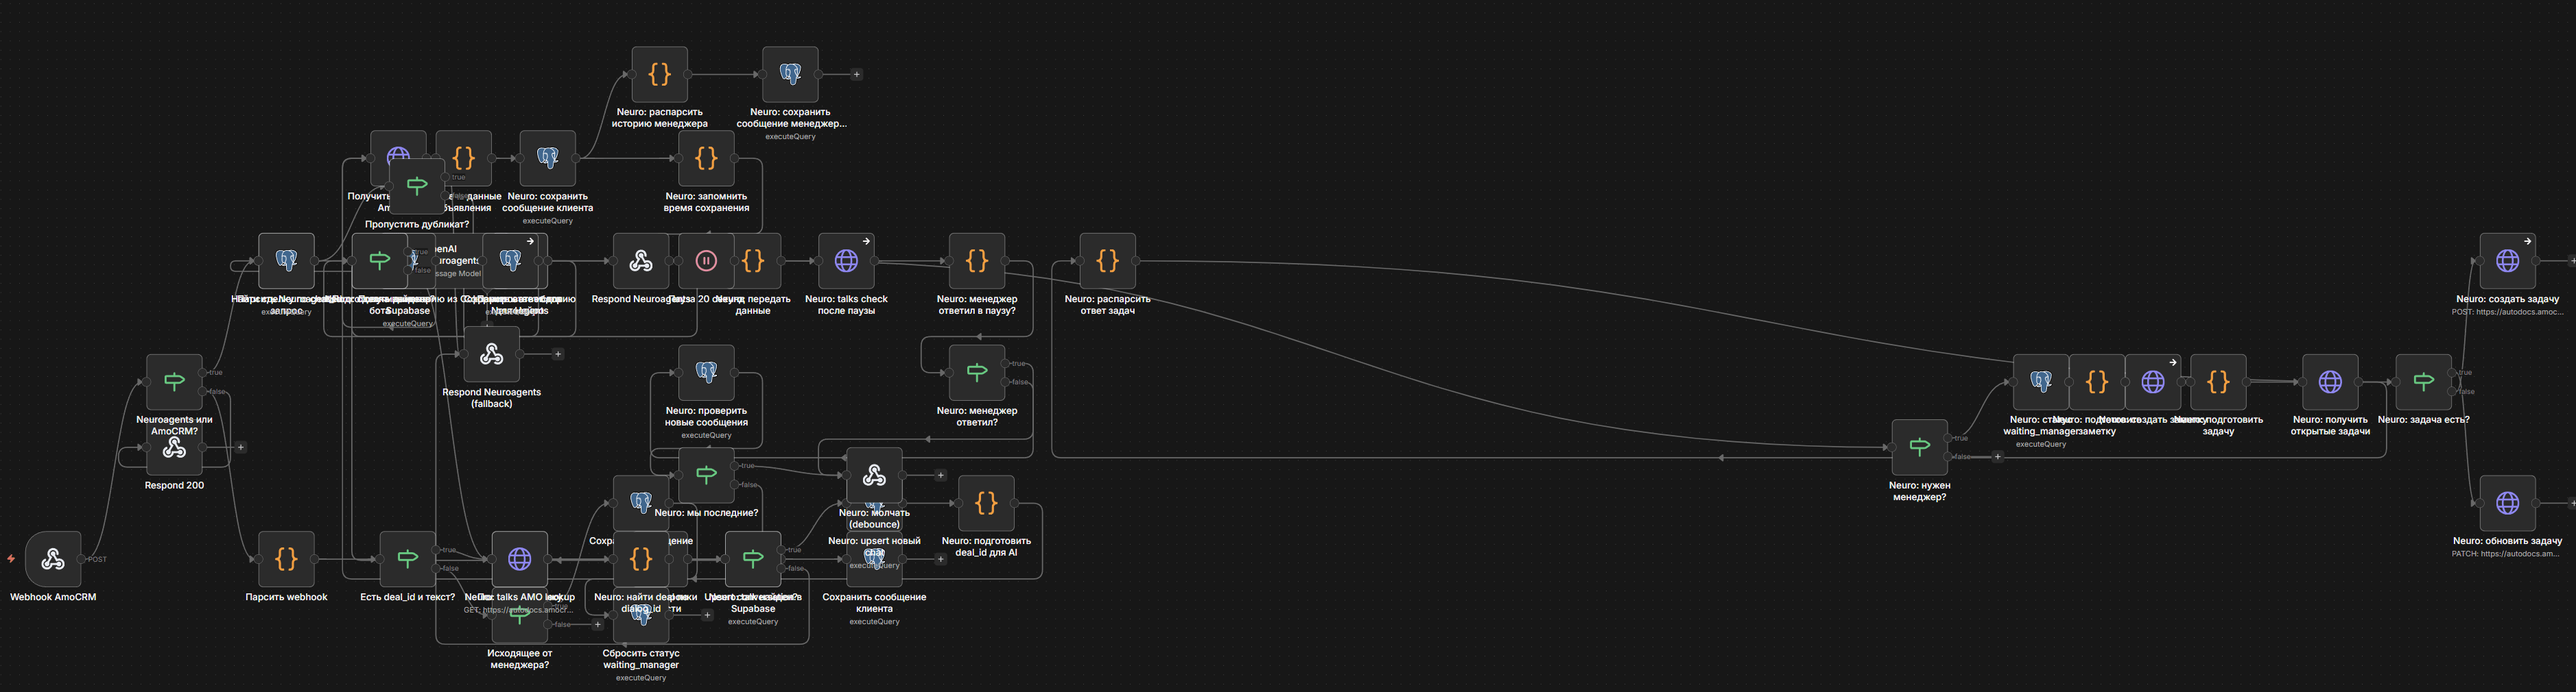
Task: Select the 'Neuro: мы последние?' IF node
Action: click(x=706, y=475)
